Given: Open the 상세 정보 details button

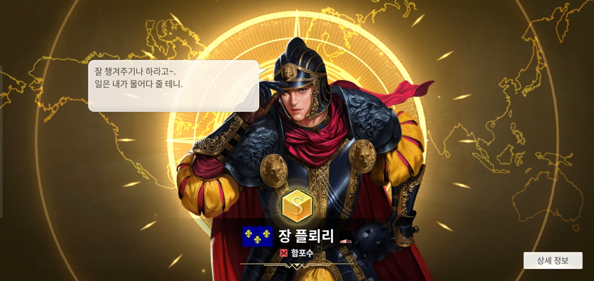Looking at the screenshot, I should pos(553,260).
